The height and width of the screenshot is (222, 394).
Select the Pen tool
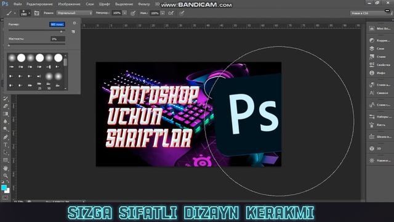coord(6,137)
